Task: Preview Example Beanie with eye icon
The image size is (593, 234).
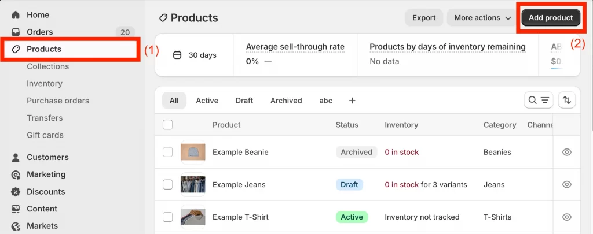Action: click(567, 152)
